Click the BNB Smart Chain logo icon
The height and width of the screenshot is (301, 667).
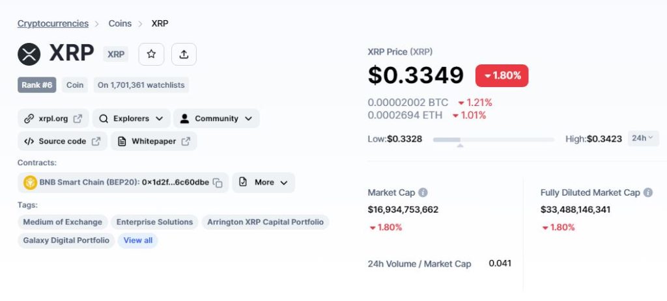pyautogui.click(x=30, y=183)
